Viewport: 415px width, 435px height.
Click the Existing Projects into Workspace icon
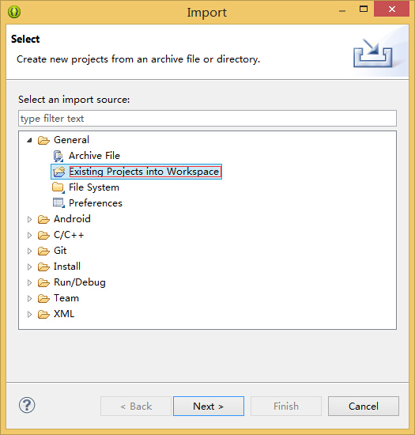click(x=58, y=172)
